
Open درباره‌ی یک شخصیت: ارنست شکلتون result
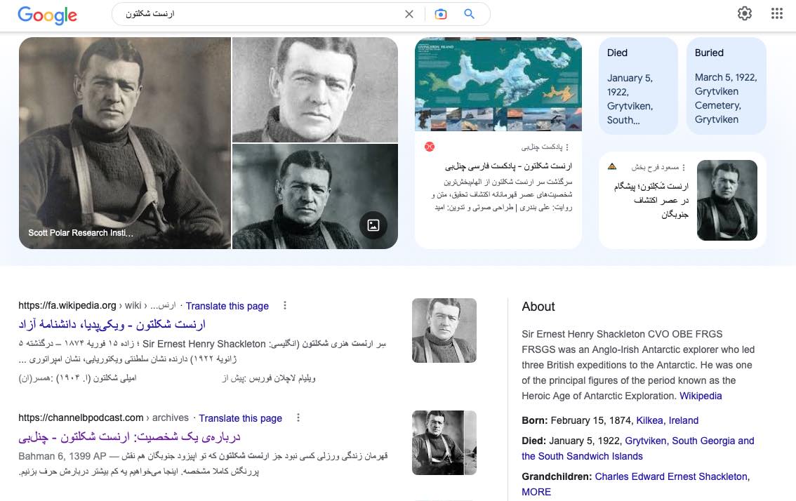pyautogui.click(x=129, y=436)
